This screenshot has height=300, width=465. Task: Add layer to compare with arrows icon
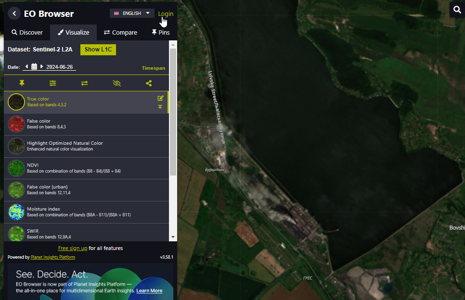coord(85,83)
